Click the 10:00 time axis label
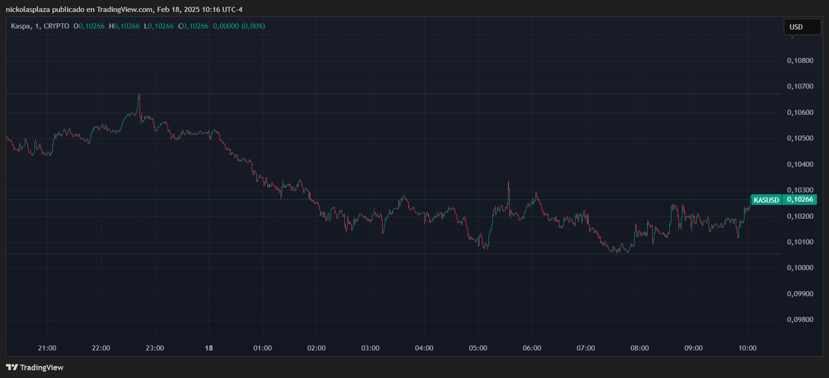Image resolution: width=829 pixels, height=378 pixels. pos(747,348)
